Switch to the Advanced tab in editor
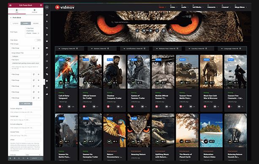This screenshot has width=259, height=164. [x=34, y=11]
